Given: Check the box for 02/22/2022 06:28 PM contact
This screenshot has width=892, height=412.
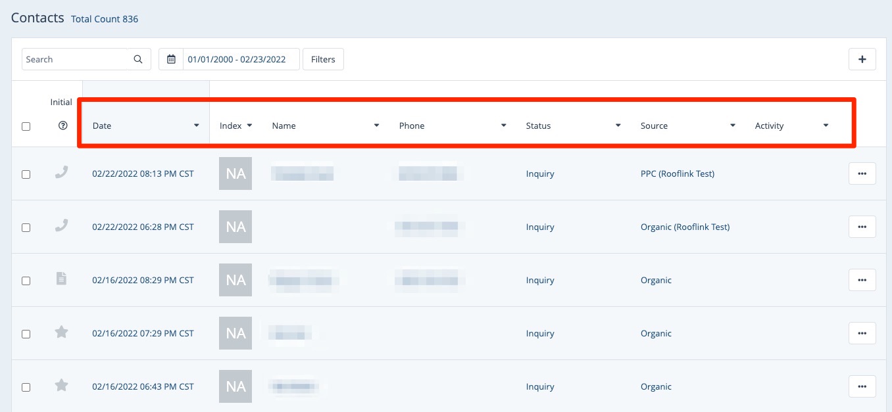Looking at the screenshot, I should (x=26, y=227).
